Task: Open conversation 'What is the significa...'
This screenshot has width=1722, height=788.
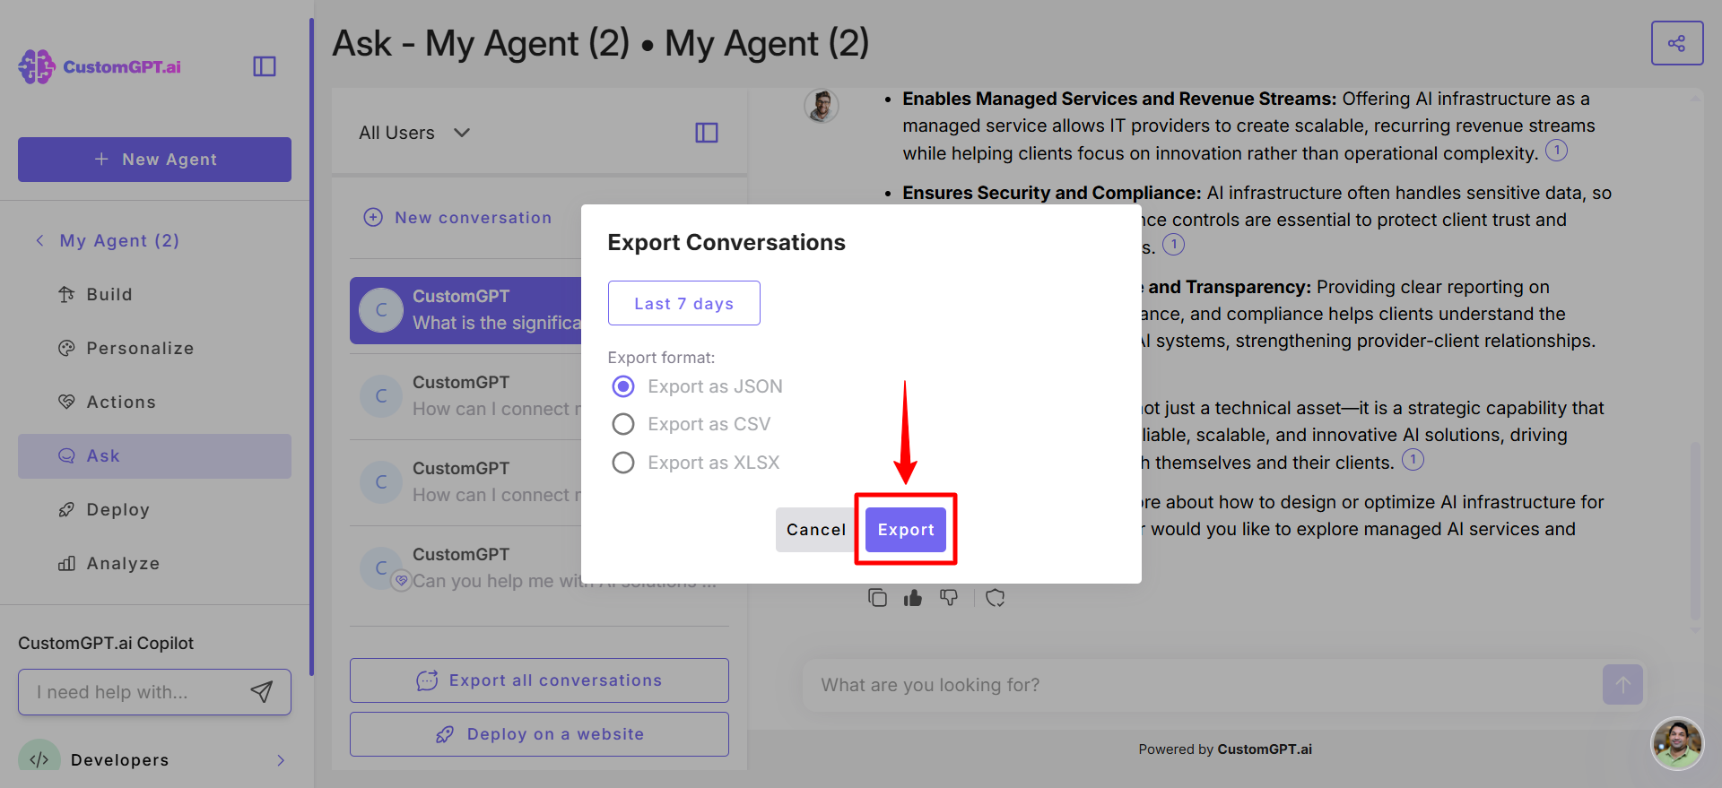Action: tap(465, 310)
